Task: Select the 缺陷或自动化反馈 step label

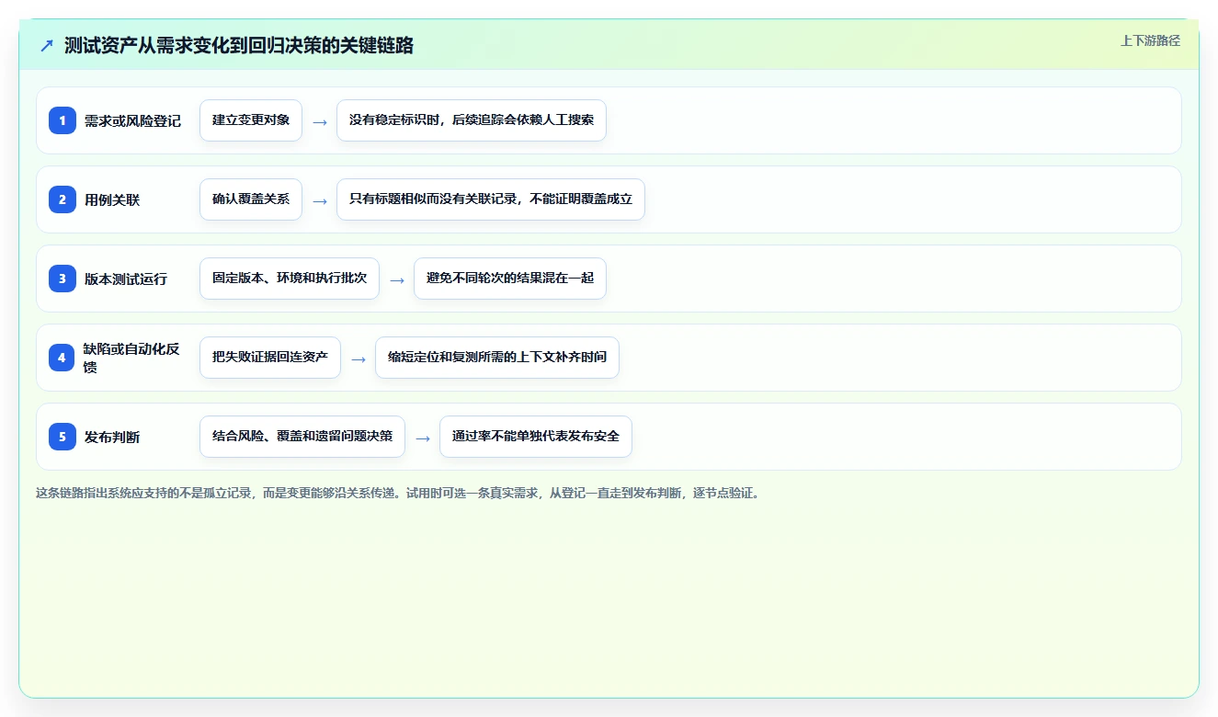Action: tap(131, 358)
